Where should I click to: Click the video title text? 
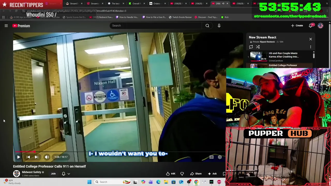pos(49,166)
